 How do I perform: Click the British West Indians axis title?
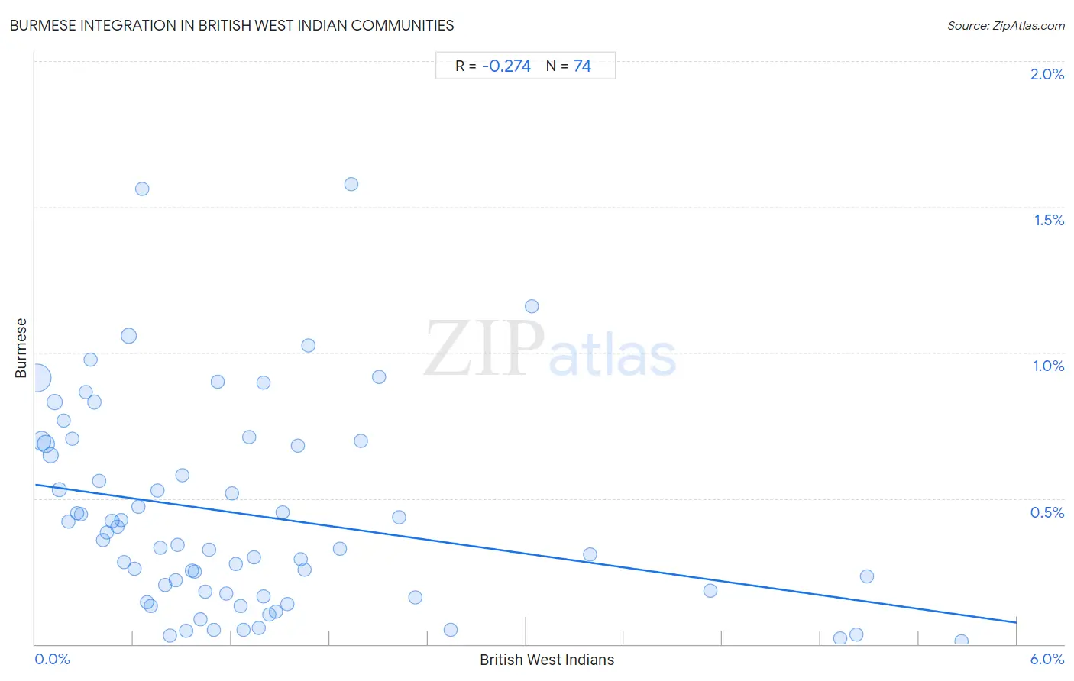click(547, 660)
